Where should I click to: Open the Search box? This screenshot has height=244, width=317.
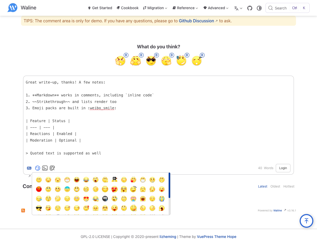[x=288, y=8]
